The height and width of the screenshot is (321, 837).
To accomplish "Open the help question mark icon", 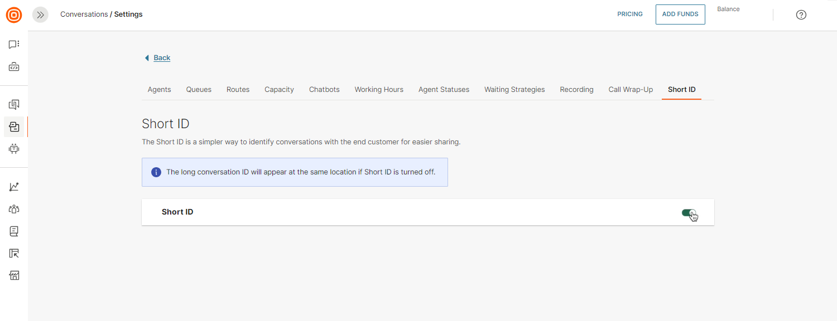I will coord(801,15).
